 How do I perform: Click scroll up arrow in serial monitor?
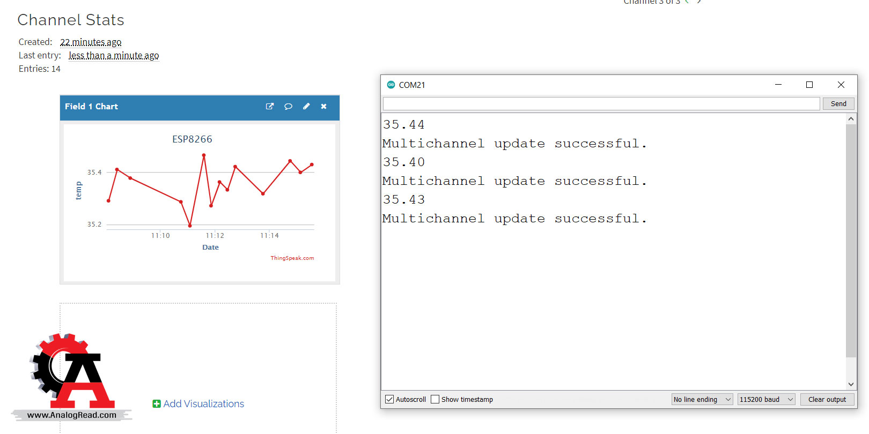coord(851,119)
